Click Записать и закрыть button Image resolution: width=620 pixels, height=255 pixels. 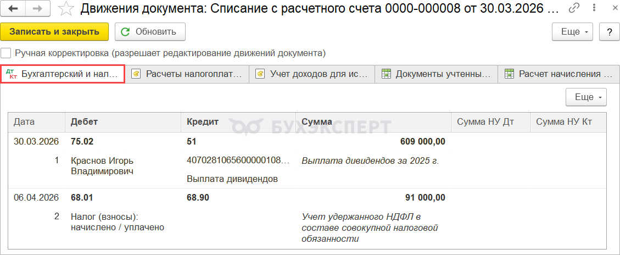click(54, 32)
